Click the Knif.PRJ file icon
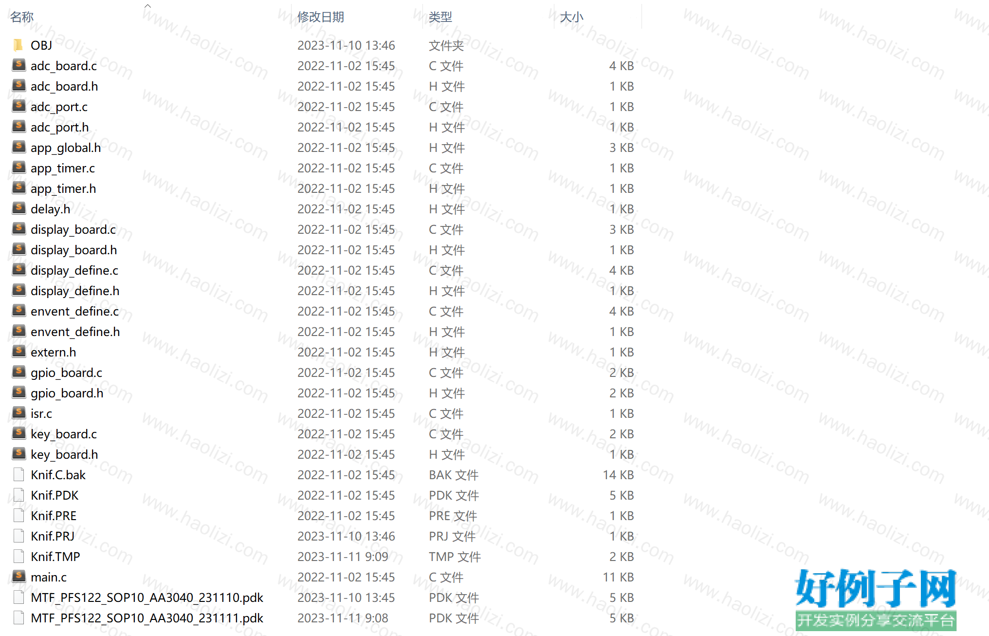 click(x=18, y=536)
